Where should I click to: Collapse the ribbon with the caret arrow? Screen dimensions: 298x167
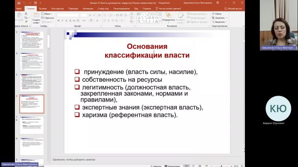pos(244,26)
